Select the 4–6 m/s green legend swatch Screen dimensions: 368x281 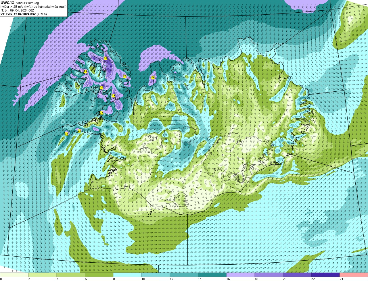[x=71, y=275]
